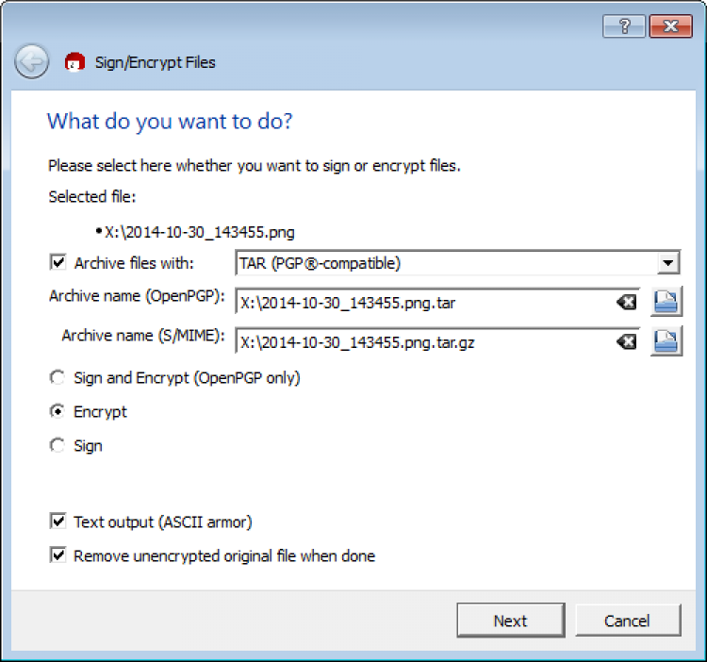Click the 'Sign/Encrypt Files' window title
Image resolution: width=707 pixels, height=662 pixels.
(x=156, y=62)
